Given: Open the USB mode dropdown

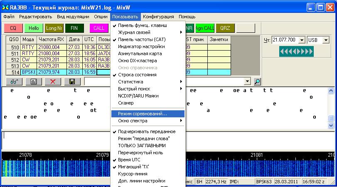Looking at the screenshot, I should coord(326,40).
